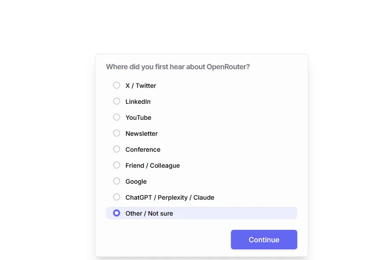The height and width of the screenshot is (260, 368).
Task: Click the 'X / Twitter' option label
Action: pos(141,86)
